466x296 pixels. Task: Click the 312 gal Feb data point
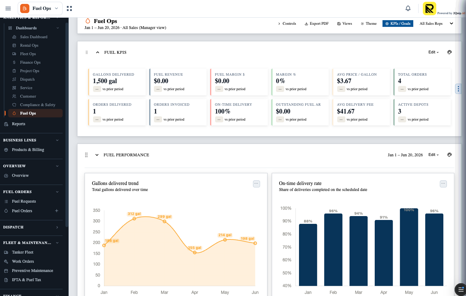coord(134,219)
